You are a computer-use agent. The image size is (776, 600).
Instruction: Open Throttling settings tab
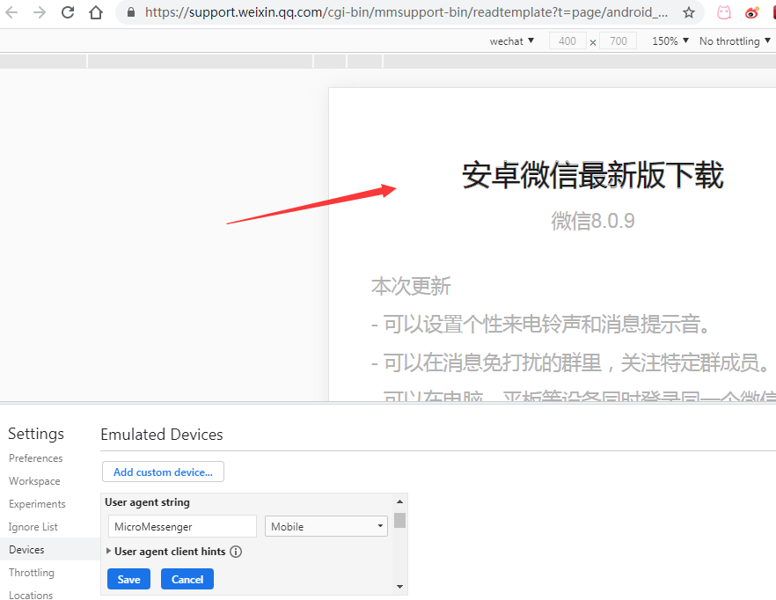point(32,572)
